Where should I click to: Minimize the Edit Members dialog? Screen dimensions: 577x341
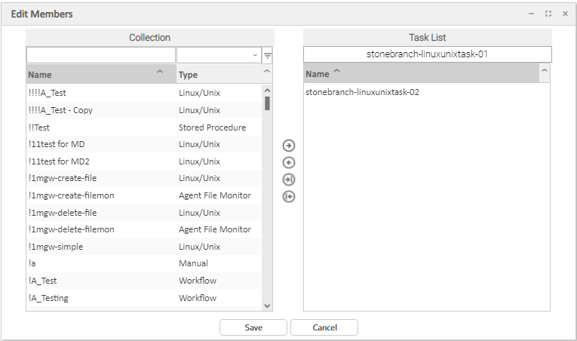[x=532, y=14]
